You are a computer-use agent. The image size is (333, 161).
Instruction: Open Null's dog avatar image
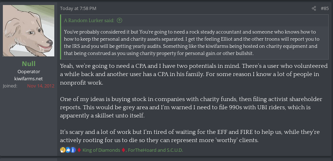(x=29, y=31)
